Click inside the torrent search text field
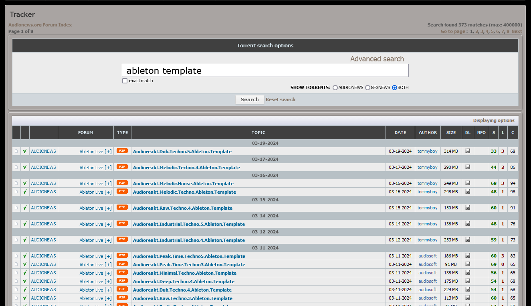Image resolution: width=531 pixels, height=306 pixels. coord(265,71)
